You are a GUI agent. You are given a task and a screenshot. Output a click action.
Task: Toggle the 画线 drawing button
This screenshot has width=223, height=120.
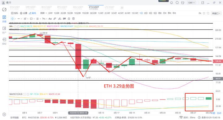pyautogui.click(x=33, y=13)
